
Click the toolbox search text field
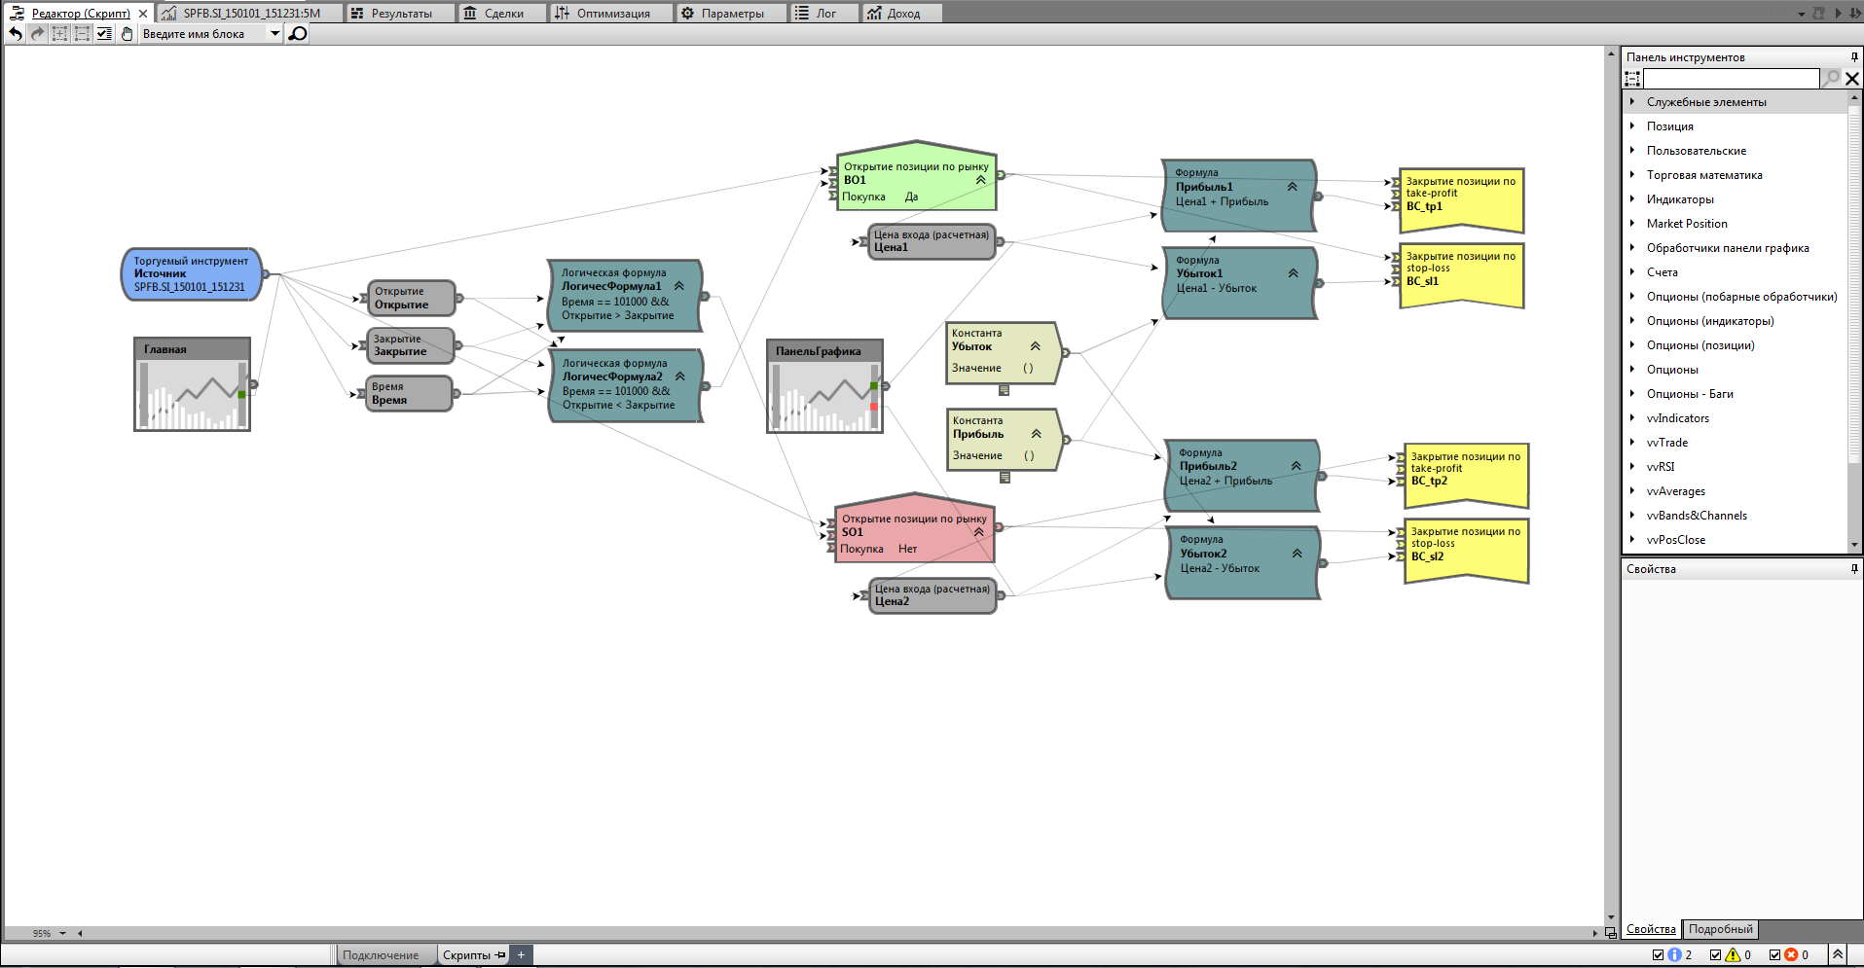1732,79
